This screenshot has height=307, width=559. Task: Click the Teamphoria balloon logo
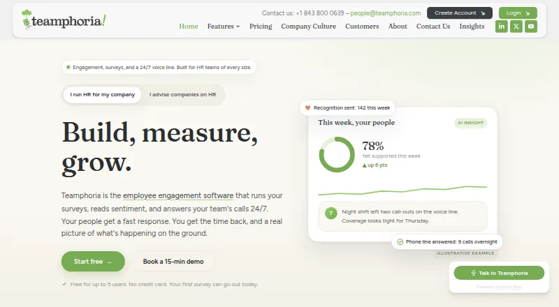64,20
